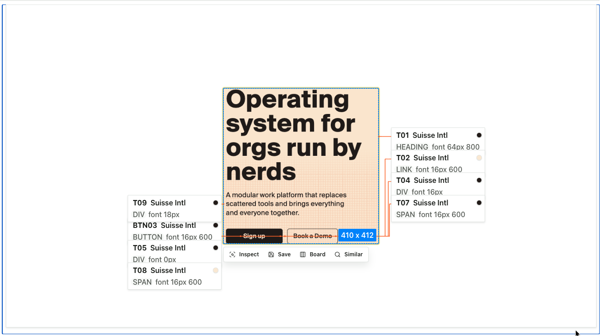601x336 pixels.
Task: Click the Inspect tool icon
Action: pyautogui.click(x=232, y=254)
